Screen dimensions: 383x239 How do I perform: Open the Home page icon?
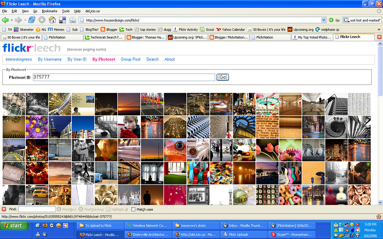(52, 20)
